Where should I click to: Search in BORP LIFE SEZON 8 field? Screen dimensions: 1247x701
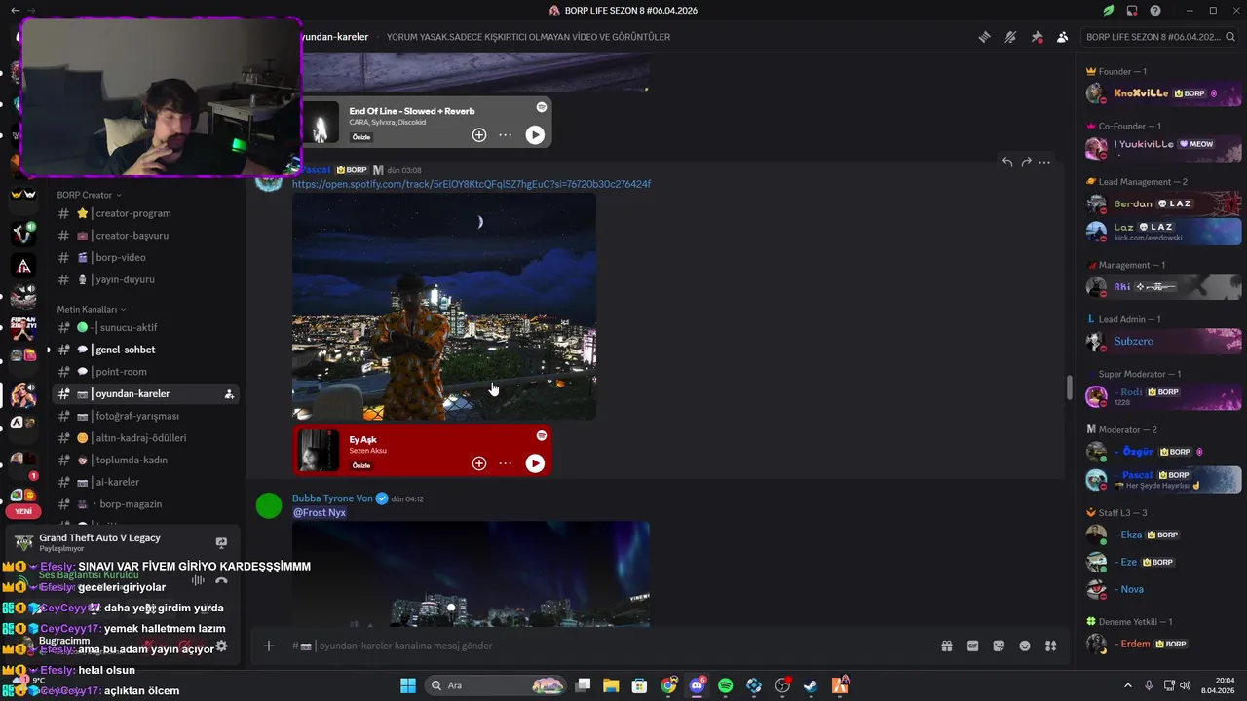1160,37
